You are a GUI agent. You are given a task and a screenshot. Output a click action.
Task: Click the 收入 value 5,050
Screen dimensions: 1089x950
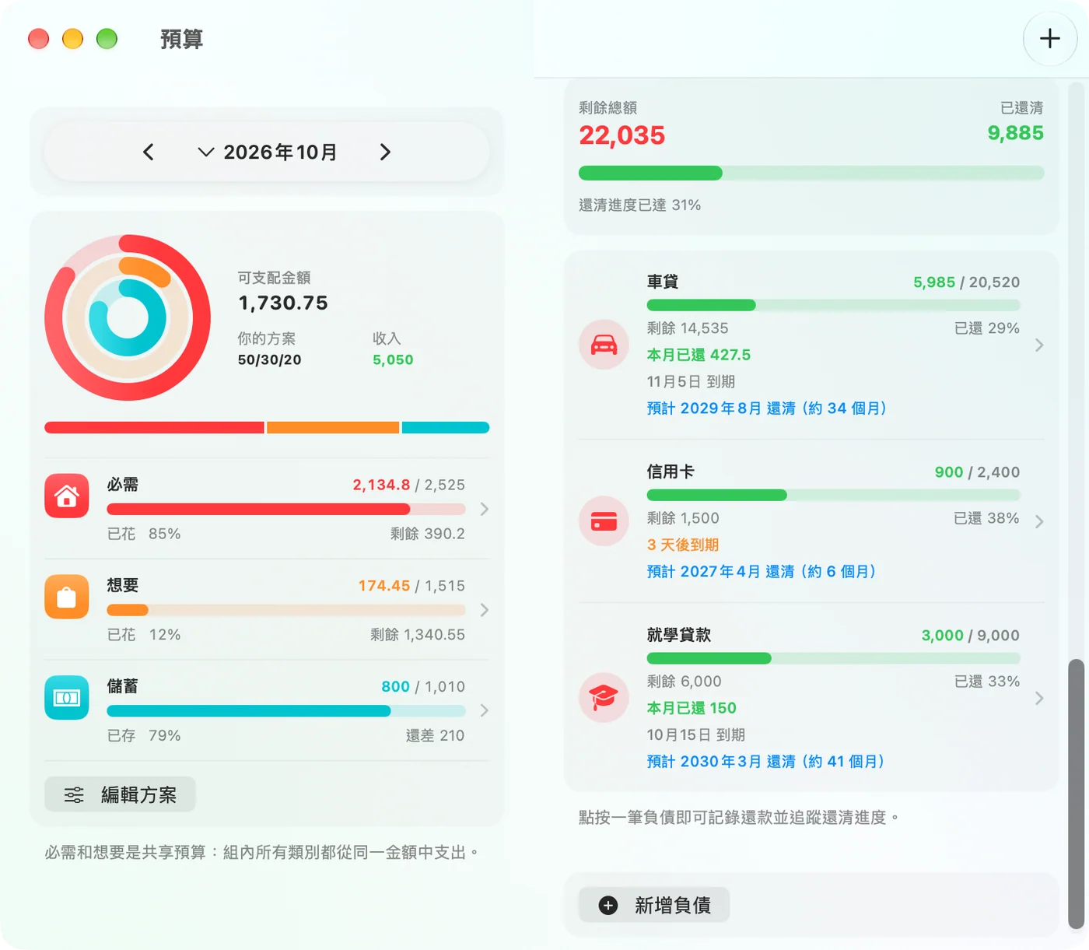[393, 359]
